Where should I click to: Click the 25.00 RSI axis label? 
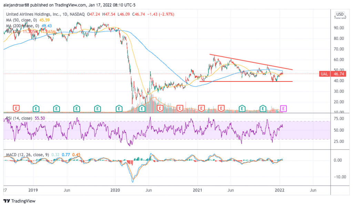(339, 141)
